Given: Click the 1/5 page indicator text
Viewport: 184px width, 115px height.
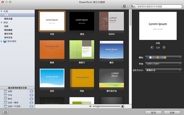Looking at the screenshot, I should 158,48.
